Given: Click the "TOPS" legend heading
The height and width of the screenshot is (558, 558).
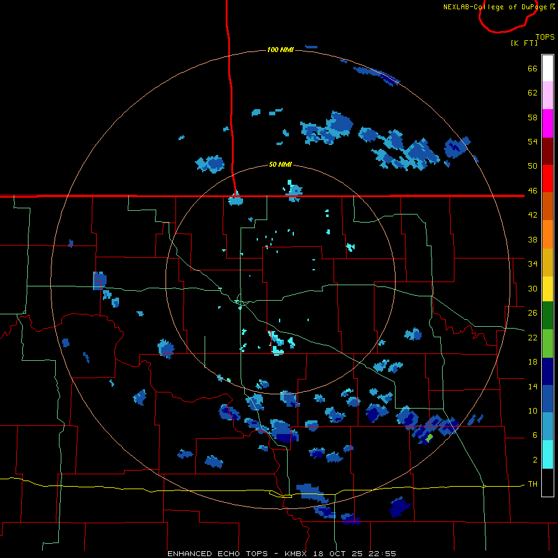Looking at the screenshot, I should (x=545, y=37).
